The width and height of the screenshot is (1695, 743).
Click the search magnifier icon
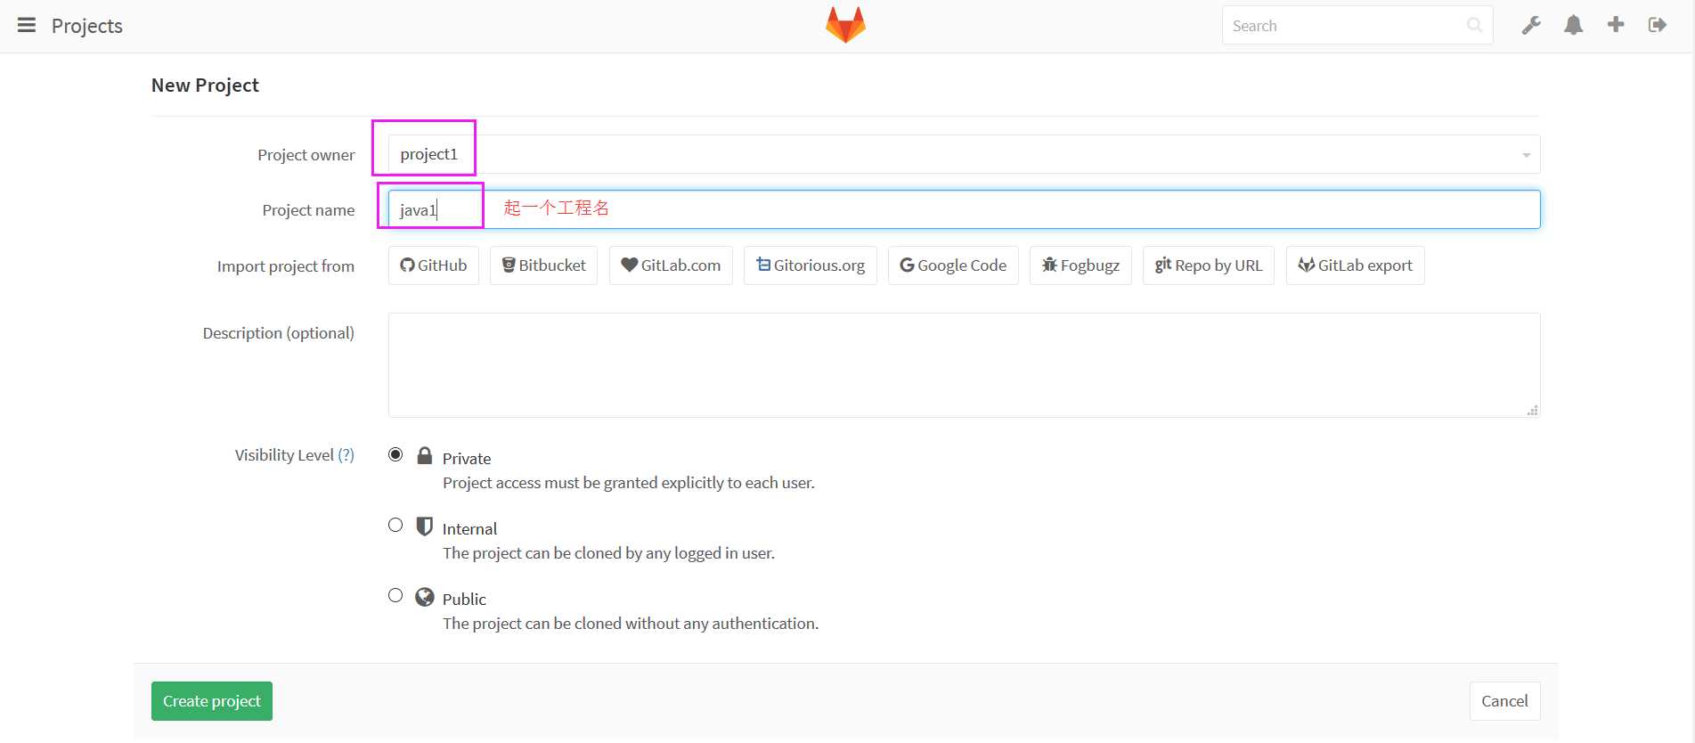pyautogui.click(x=1475, y=25)
